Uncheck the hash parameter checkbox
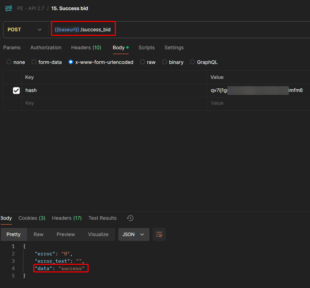The height and width of the screenshot is (288, 310). click(16, 91)
